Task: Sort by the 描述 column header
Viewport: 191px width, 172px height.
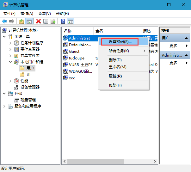Action: coord(149,31)
